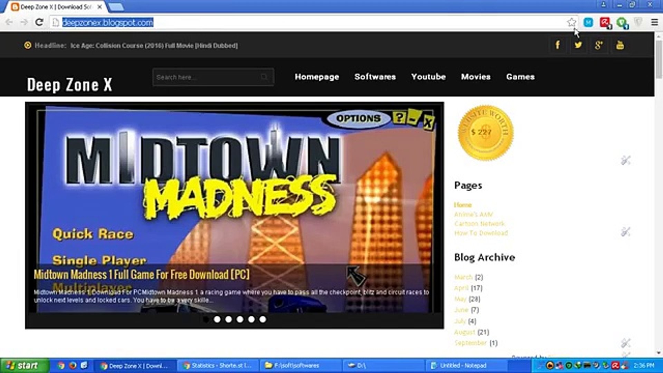Image resolution: width=663 pixels, height=373 pixels.
Task: Bookmark page with star icon
Action: click(x=571, y=22)
